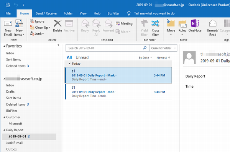Click the search magnifier icon
The width and height of the screenshot is (230, 152).
[x=145, y=48]
